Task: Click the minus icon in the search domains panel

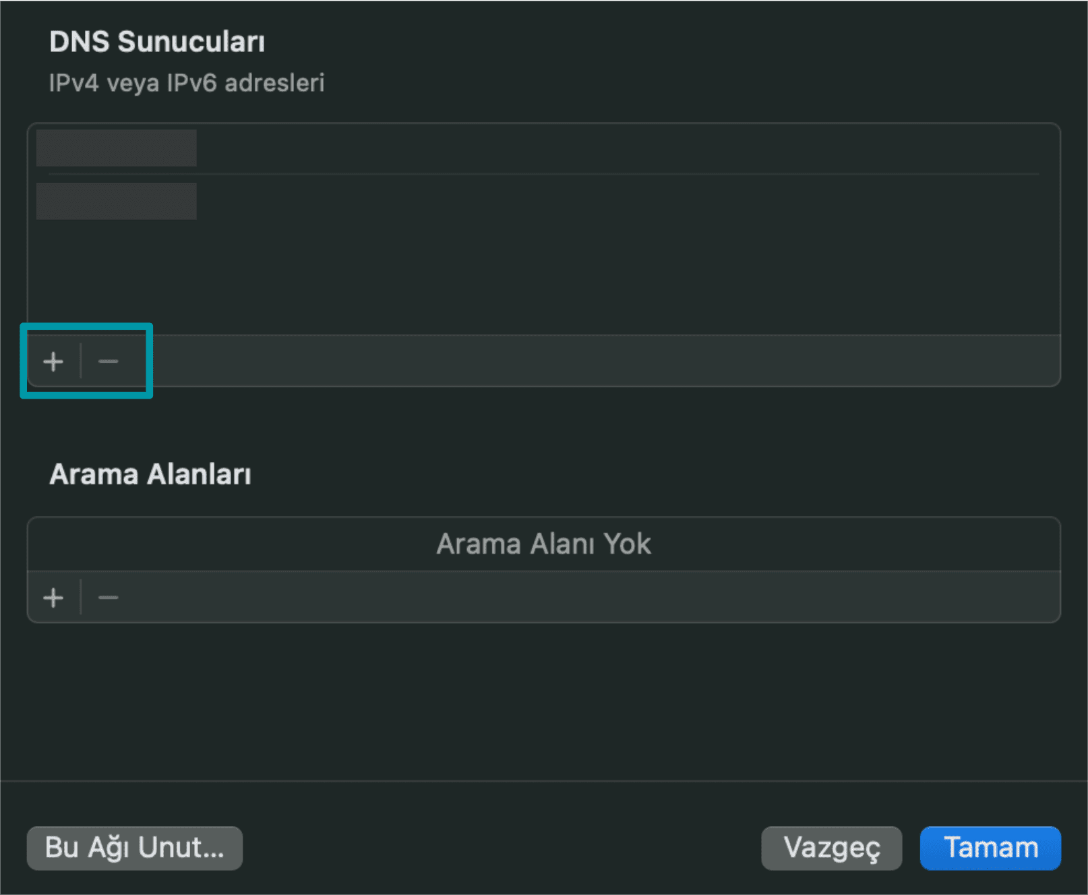Action: 107,596
